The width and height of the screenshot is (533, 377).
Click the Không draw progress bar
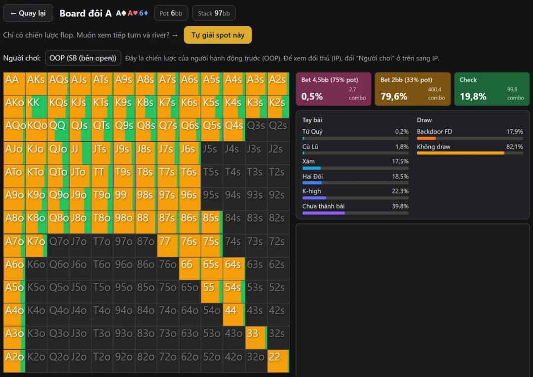point(470,153)
